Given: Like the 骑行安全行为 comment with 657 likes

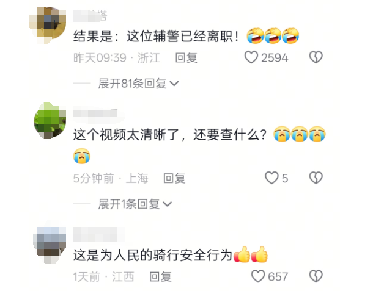Looking at the screenshot, I should pos(258,276).
